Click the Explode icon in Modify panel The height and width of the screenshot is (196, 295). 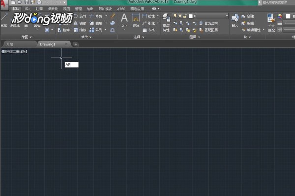click(x=112, y=23)
